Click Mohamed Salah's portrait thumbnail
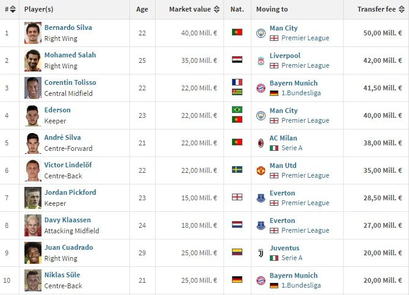Screen dimensions: 409x295 [x=33, y=60]
